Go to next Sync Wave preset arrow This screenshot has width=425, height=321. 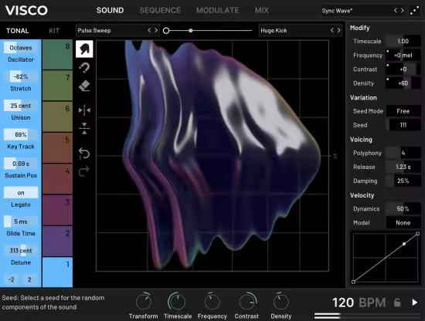[x=403, y=11]
